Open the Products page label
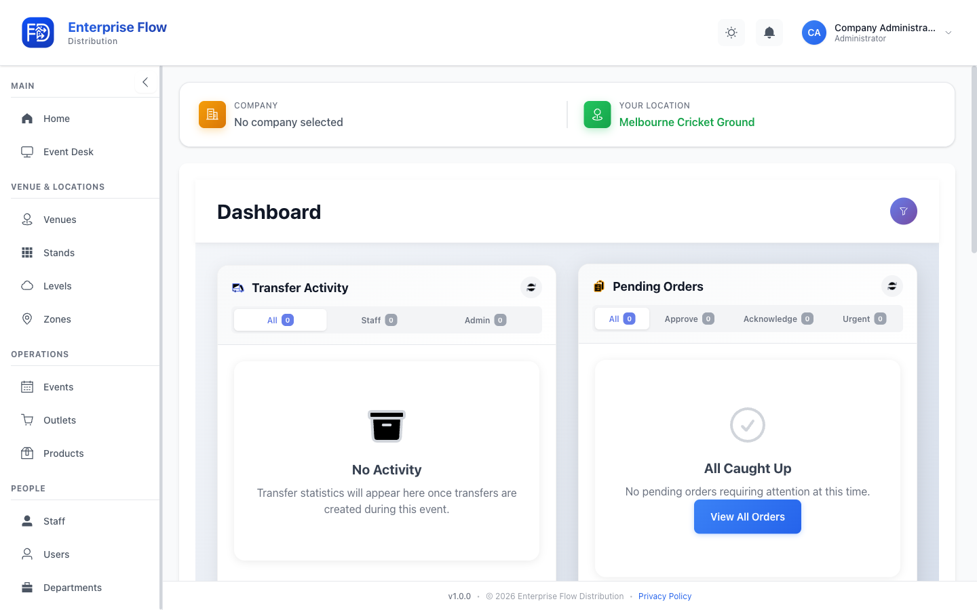This screenshot has height=610, width=977. (x=64, y=453)
